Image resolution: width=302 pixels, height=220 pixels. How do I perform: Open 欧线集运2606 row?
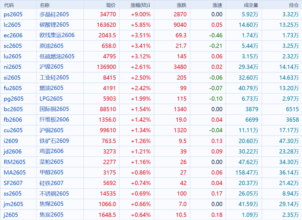coord(57,35)
